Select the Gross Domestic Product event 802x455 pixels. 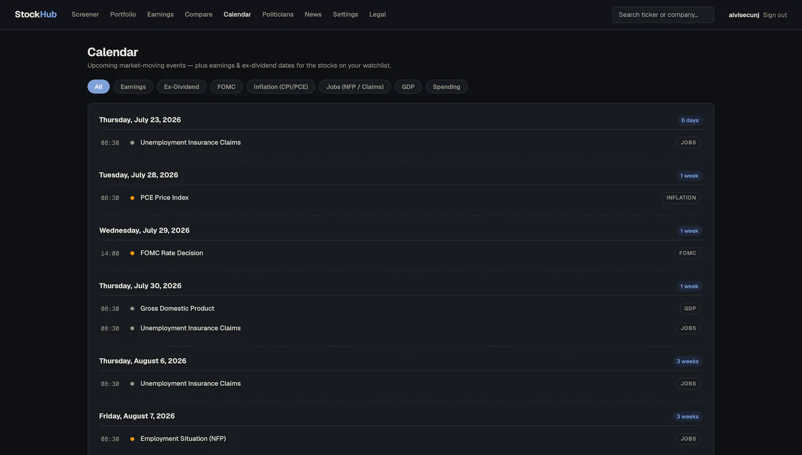coord(401,309)
